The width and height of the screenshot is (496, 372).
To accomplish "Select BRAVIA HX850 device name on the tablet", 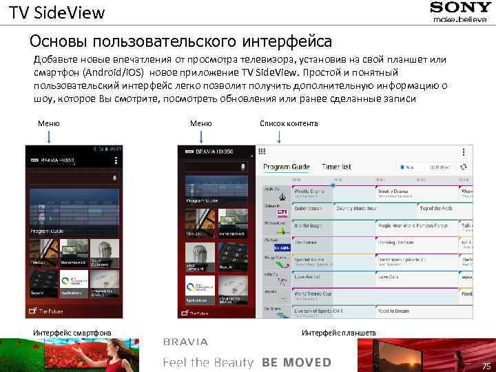I will tap(214, 152).
